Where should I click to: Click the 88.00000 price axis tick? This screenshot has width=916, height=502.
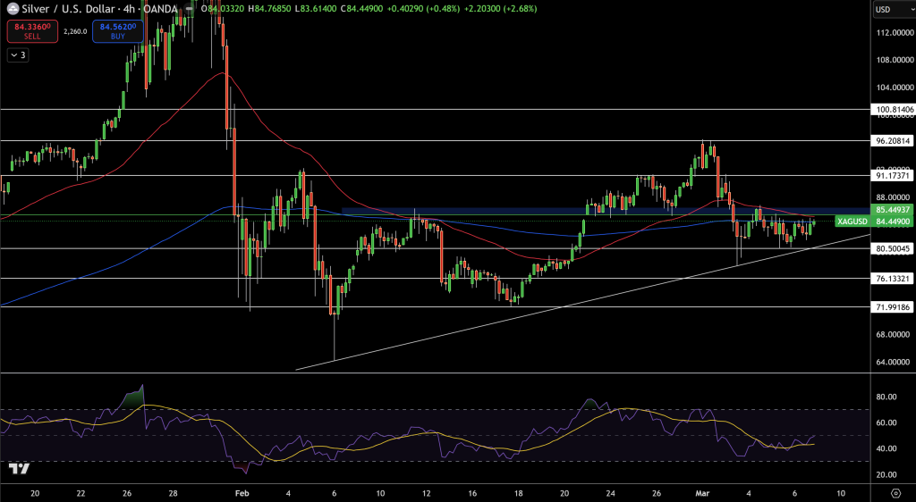pos(894,197)
